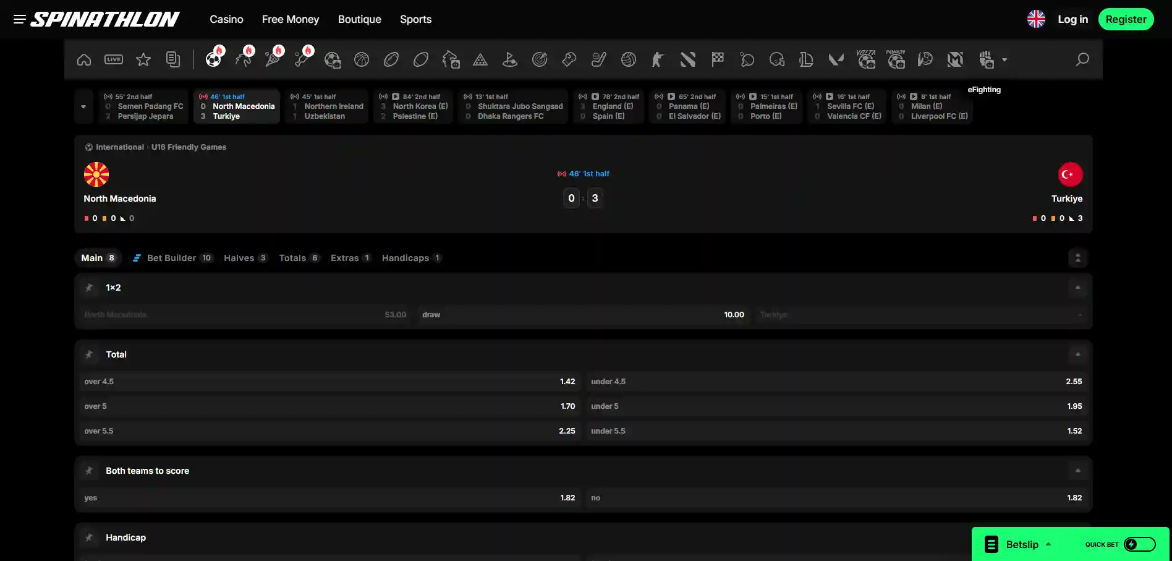Collapse the 1x2 market section
1172x561 pixels.
tap(1077, 288)
